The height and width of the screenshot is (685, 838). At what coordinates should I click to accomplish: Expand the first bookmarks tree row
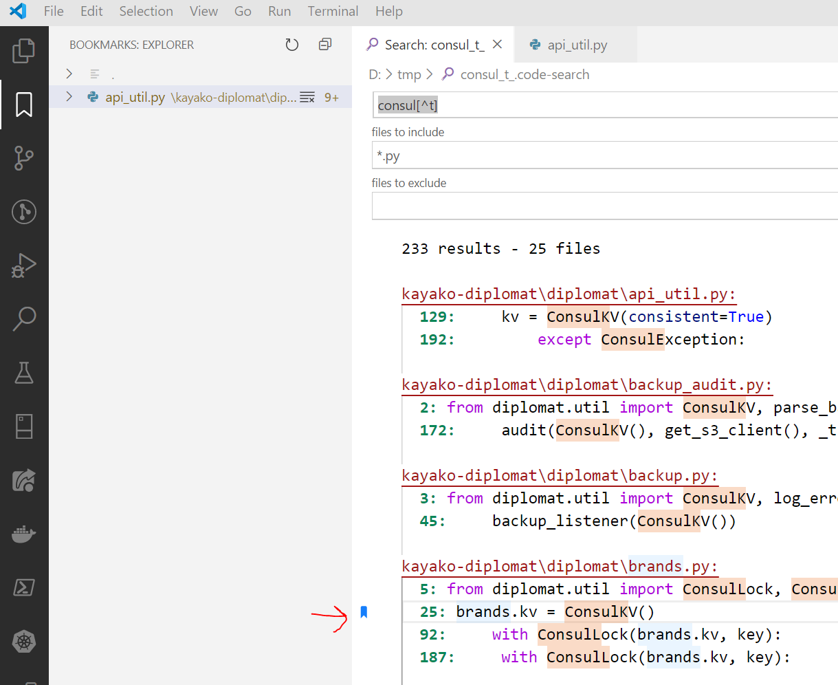coord(69,74)
